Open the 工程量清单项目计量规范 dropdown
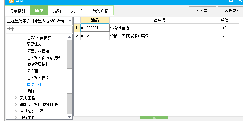 39,21
